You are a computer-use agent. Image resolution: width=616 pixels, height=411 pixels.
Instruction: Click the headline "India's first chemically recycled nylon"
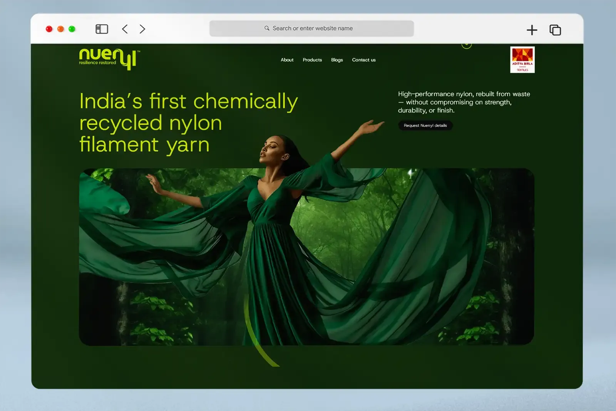pyautogui.click(x=189, y=112)
